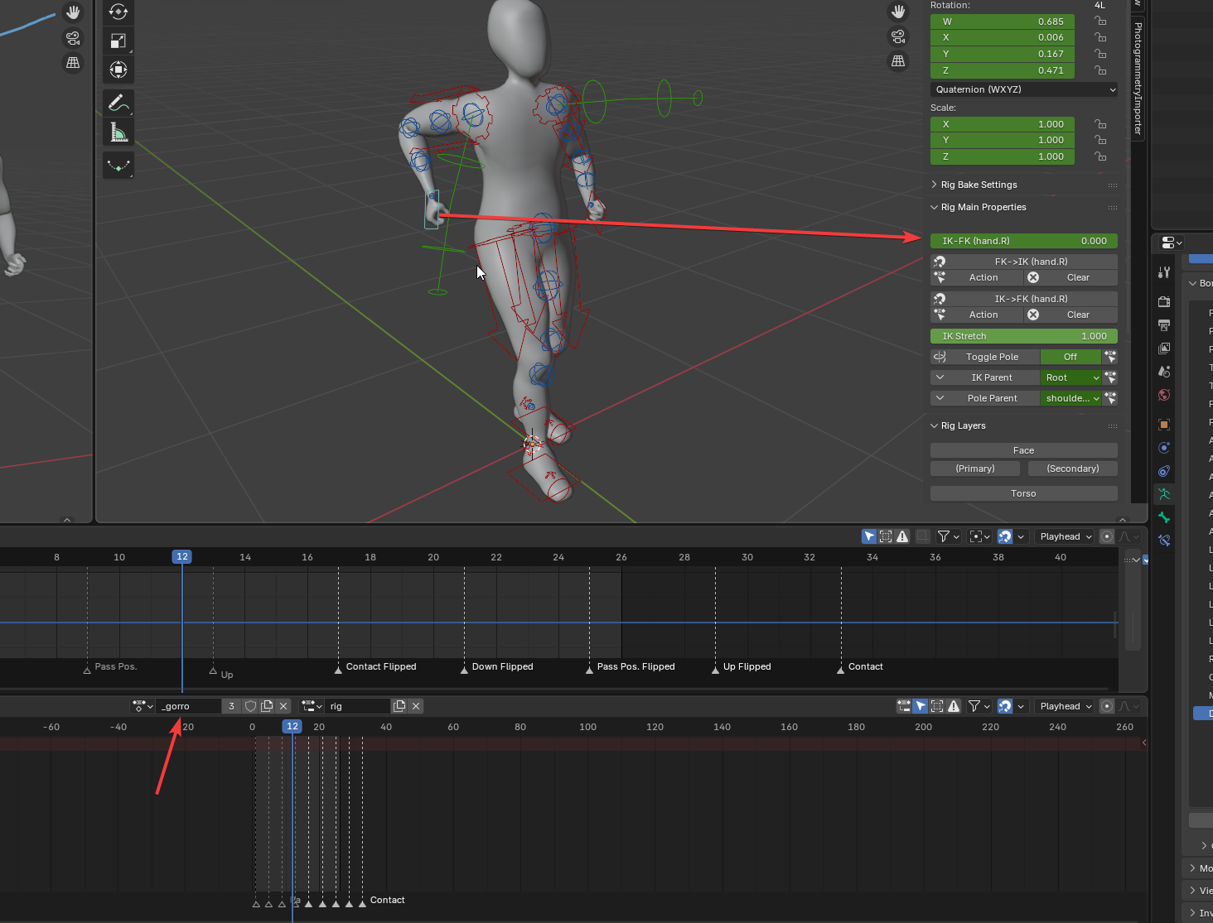Toggle snapping magnet in upper timeline
This screenshot has height=923, width=1213.
tap(1004, 536)
